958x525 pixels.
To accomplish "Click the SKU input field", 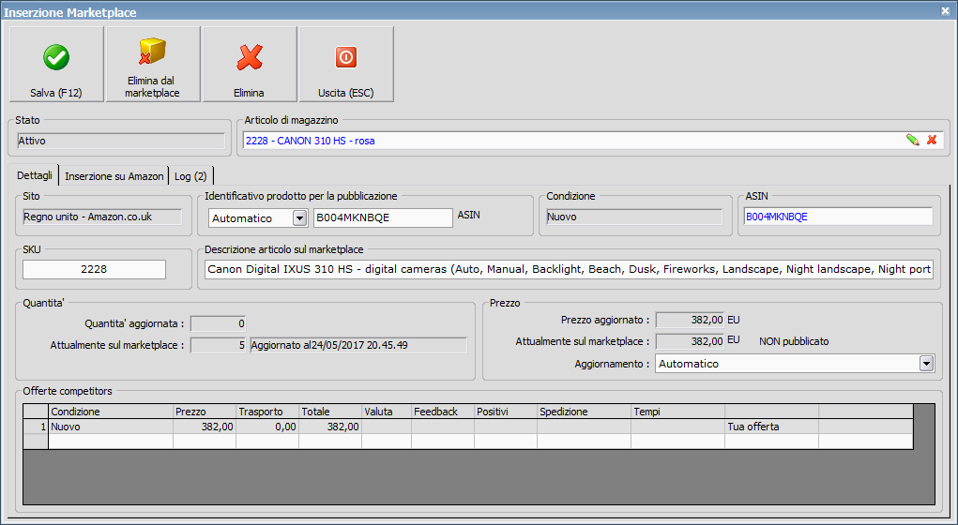I will tap(94, 270).
